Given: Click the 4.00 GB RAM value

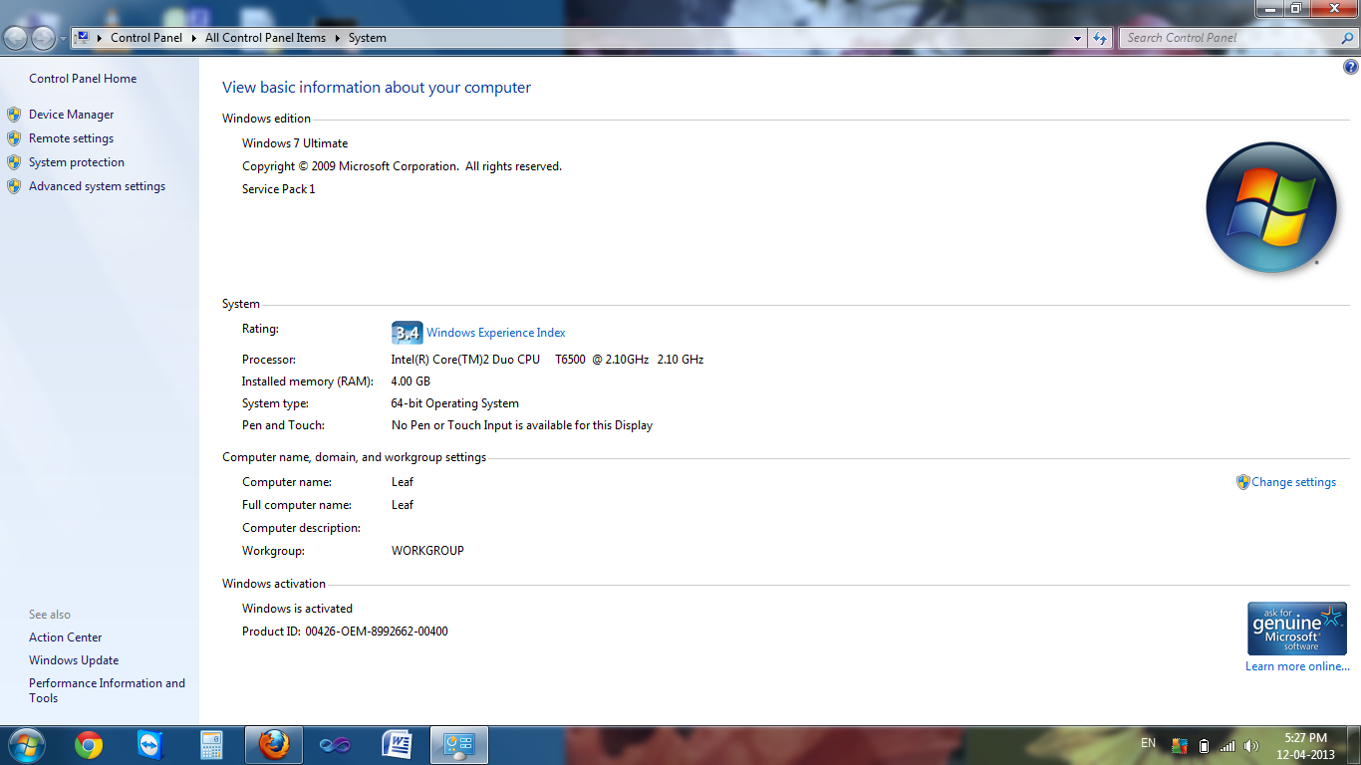Looking at the screenshot, I should coord(410,382).
